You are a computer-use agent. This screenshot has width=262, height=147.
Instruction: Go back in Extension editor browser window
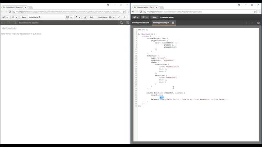coord(133,12)
